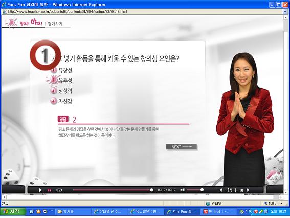Viewport: 290px width, 218px height.
Task: Click the play button in player bar
Action: 40,190
